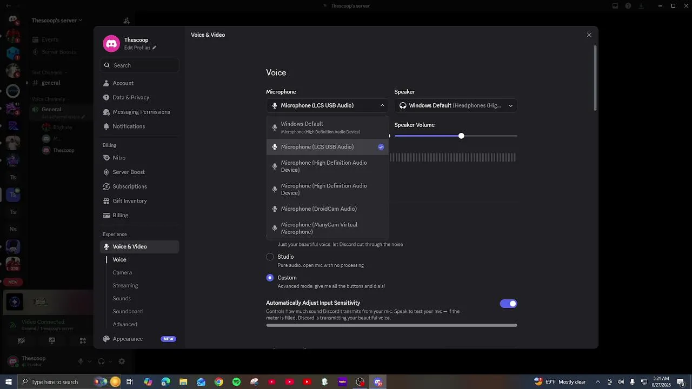
Task: Open Spotify from the taskbar
Action: (236, 382)
